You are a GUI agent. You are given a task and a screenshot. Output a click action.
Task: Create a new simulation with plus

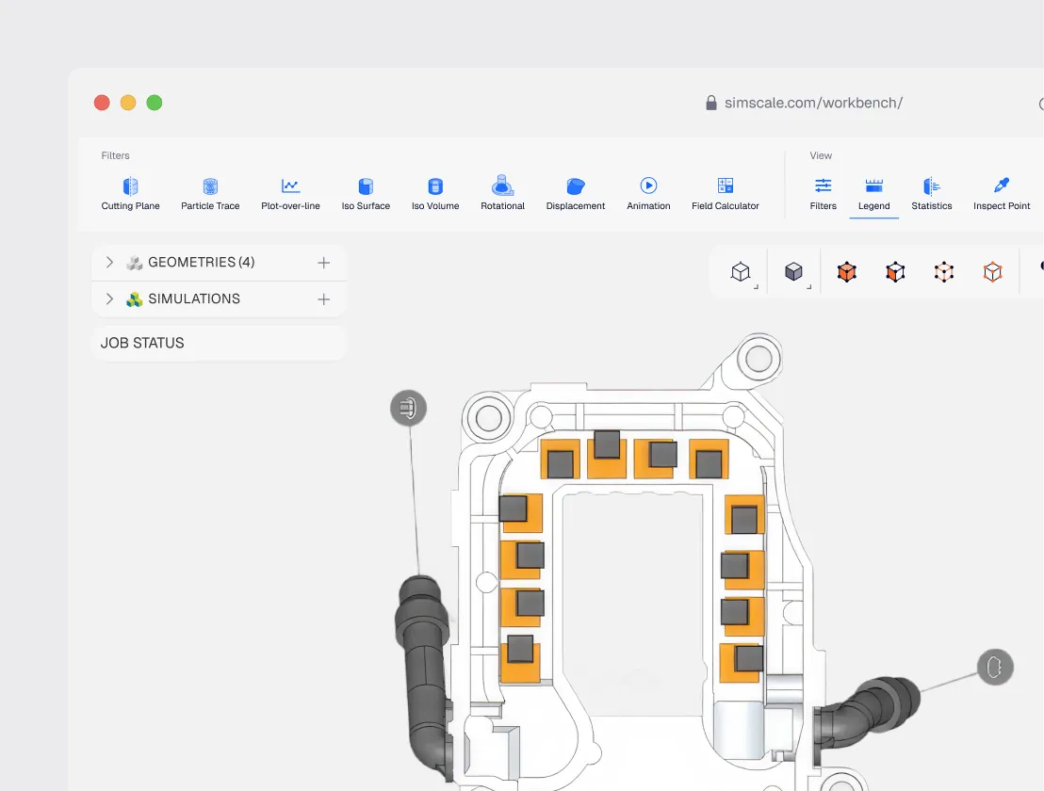323,299
